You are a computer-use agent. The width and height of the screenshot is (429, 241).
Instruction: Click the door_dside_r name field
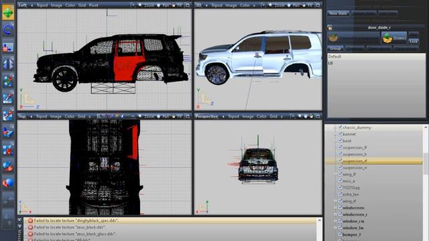pos(379,27)
